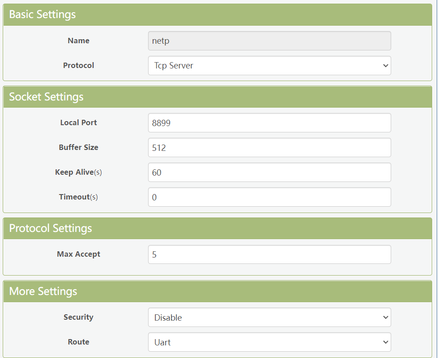Click the Timeout(s) label text
438x358 pixels.
click(x=78, y=197)
